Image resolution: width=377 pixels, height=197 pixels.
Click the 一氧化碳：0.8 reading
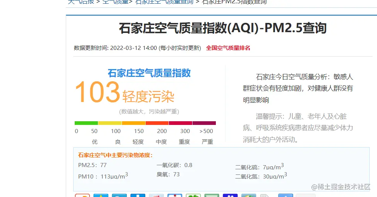coord(174,165)
